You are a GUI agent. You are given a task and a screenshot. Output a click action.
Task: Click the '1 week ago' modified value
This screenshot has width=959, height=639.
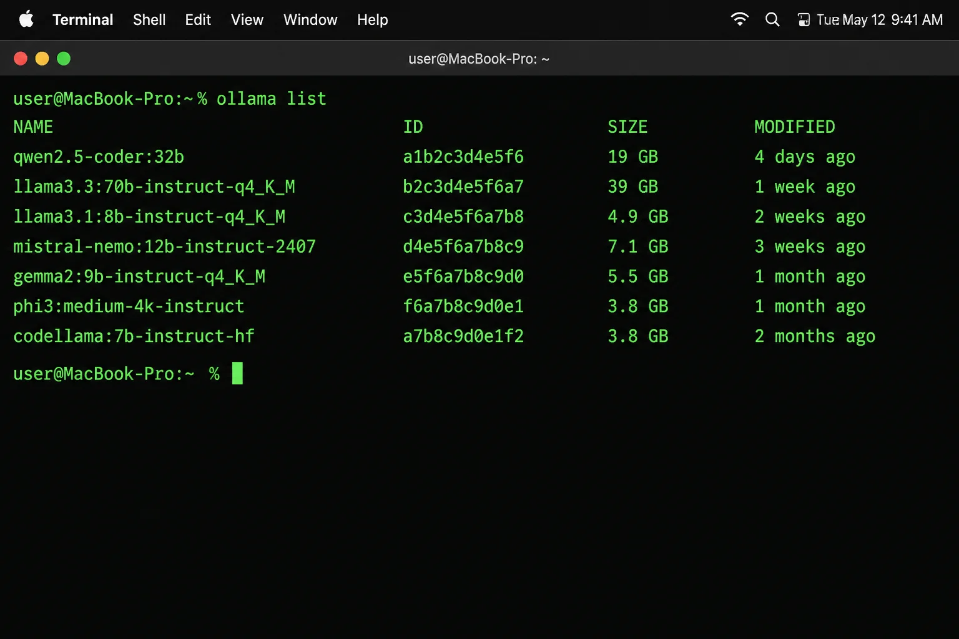click(805, 187)
